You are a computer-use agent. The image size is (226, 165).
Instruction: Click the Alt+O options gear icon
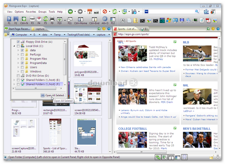pos(105,20)
